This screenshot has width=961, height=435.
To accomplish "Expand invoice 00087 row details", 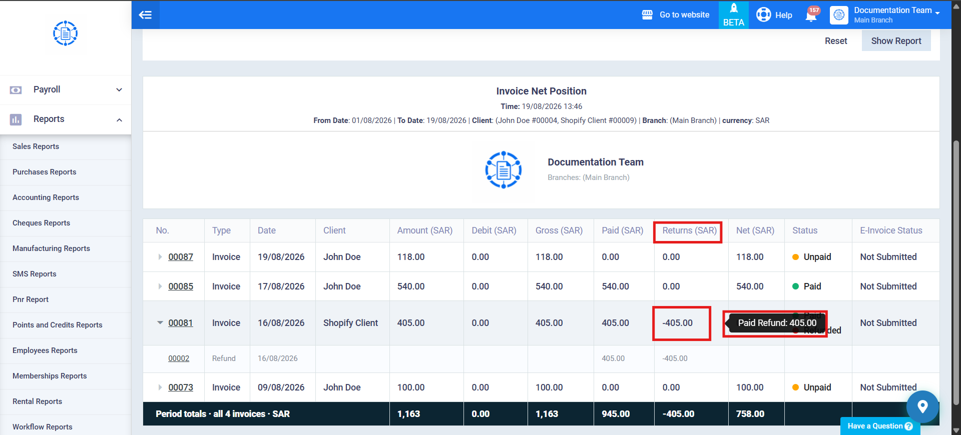I will tap(160, 257).
